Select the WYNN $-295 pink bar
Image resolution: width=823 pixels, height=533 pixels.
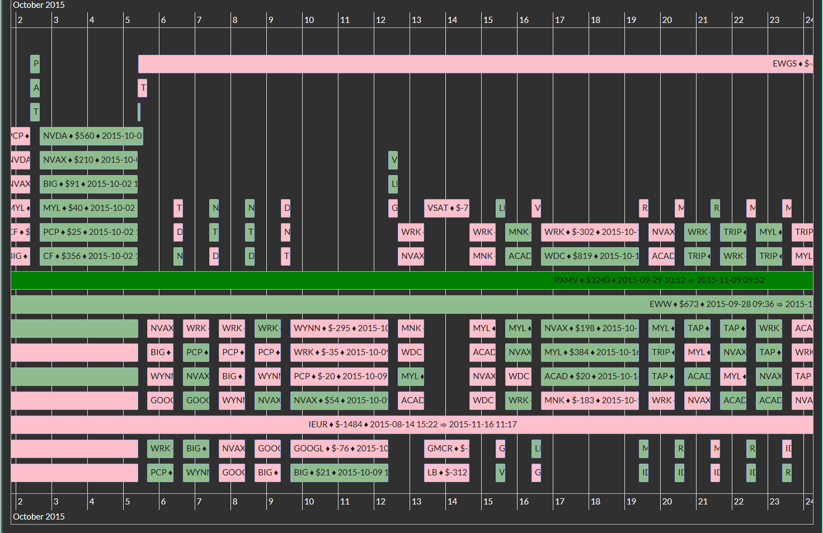pyautogui.click(x=339, y=328)
